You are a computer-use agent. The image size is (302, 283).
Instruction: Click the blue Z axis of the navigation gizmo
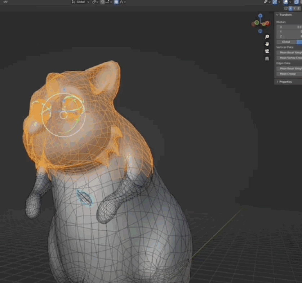pyautogui.click(x=260, y=16)
